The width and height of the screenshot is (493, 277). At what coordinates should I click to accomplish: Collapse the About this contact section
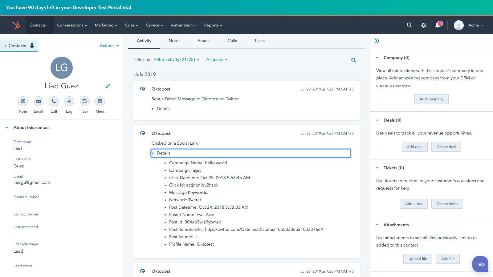(7, 128)
